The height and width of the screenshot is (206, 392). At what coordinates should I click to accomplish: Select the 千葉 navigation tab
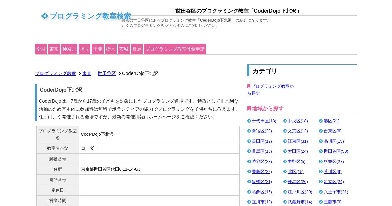98,49
